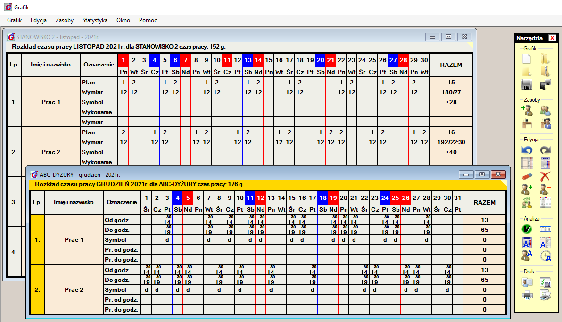Click the person with red minus icon

click(545, 190)
